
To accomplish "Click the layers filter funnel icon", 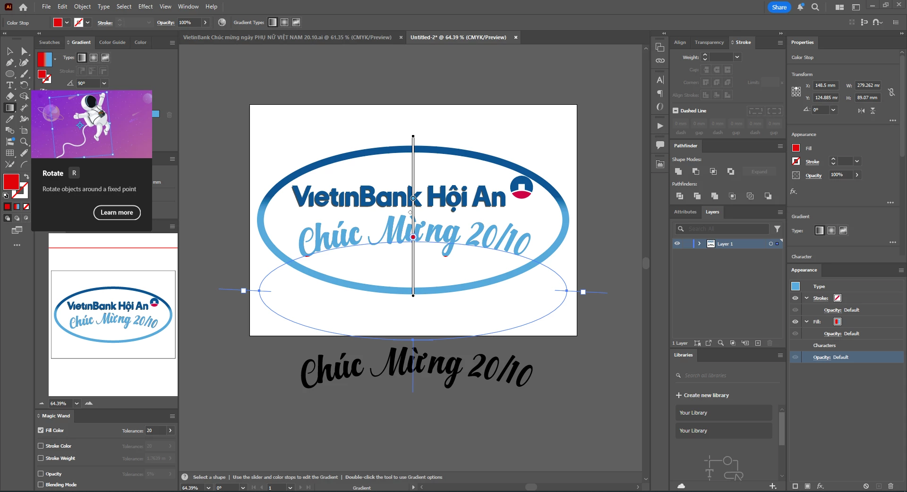I will (777, 229).
